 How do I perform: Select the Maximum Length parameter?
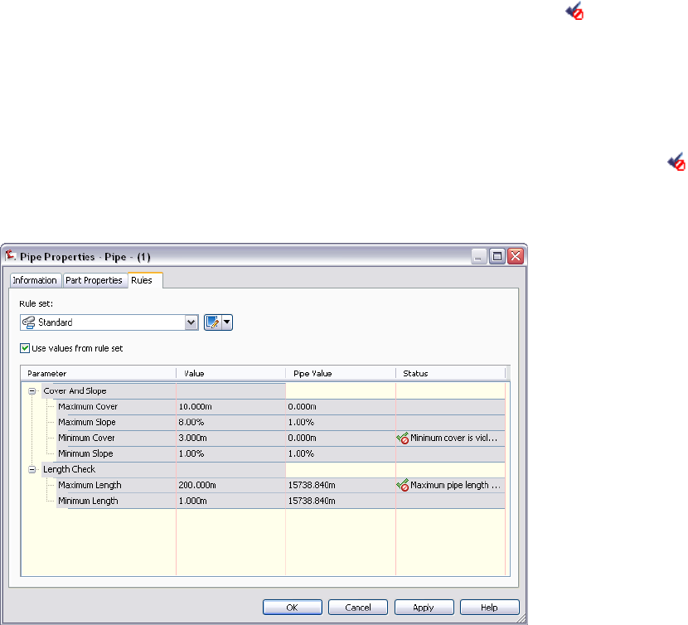tap(90, 485)
